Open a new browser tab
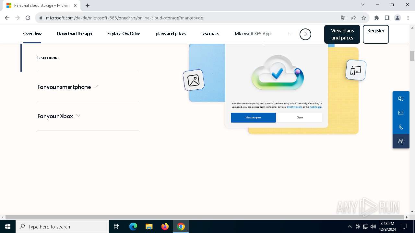The image size is (415, 233). (88, 6)
